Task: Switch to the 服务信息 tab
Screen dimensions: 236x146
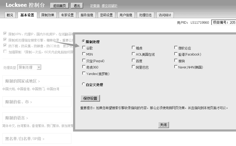Action: coord(87,15)
